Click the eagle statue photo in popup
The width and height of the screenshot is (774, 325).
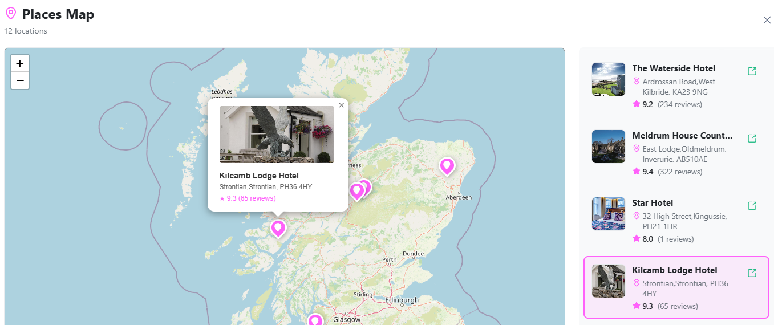click(277, 135)
